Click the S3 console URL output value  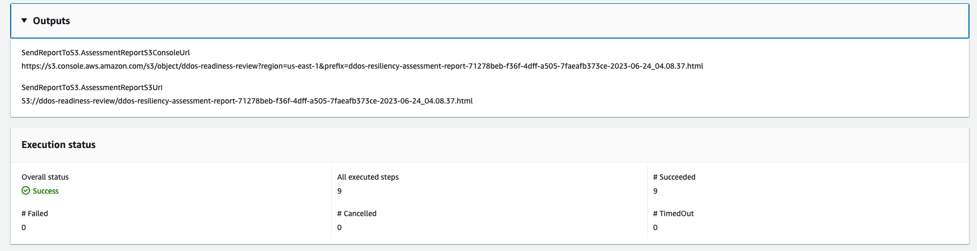(362, 66)
